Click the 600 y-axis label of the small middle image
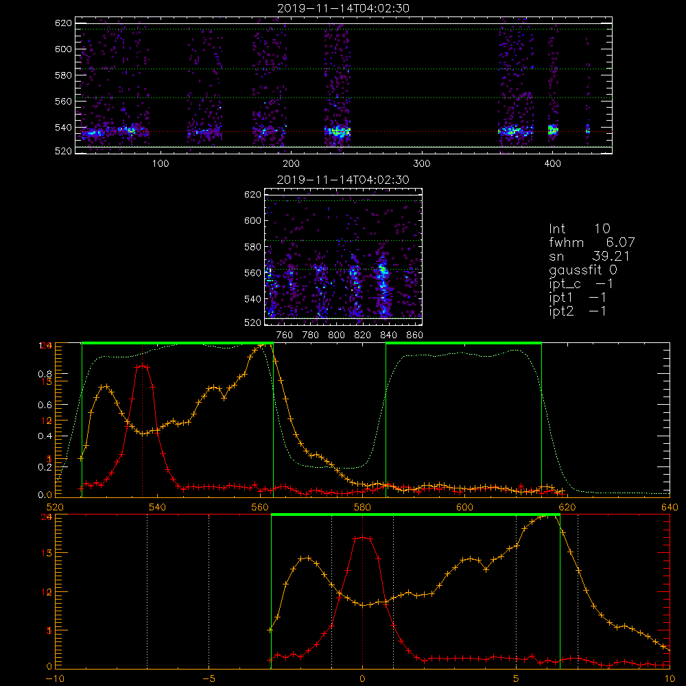This screenshot has height=686, width=686. (253, 220)
